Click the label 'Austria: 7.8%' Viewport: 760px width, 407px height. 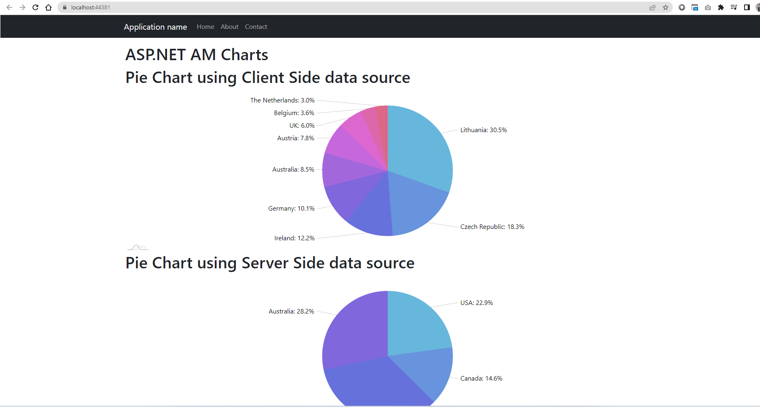[296, 138]
